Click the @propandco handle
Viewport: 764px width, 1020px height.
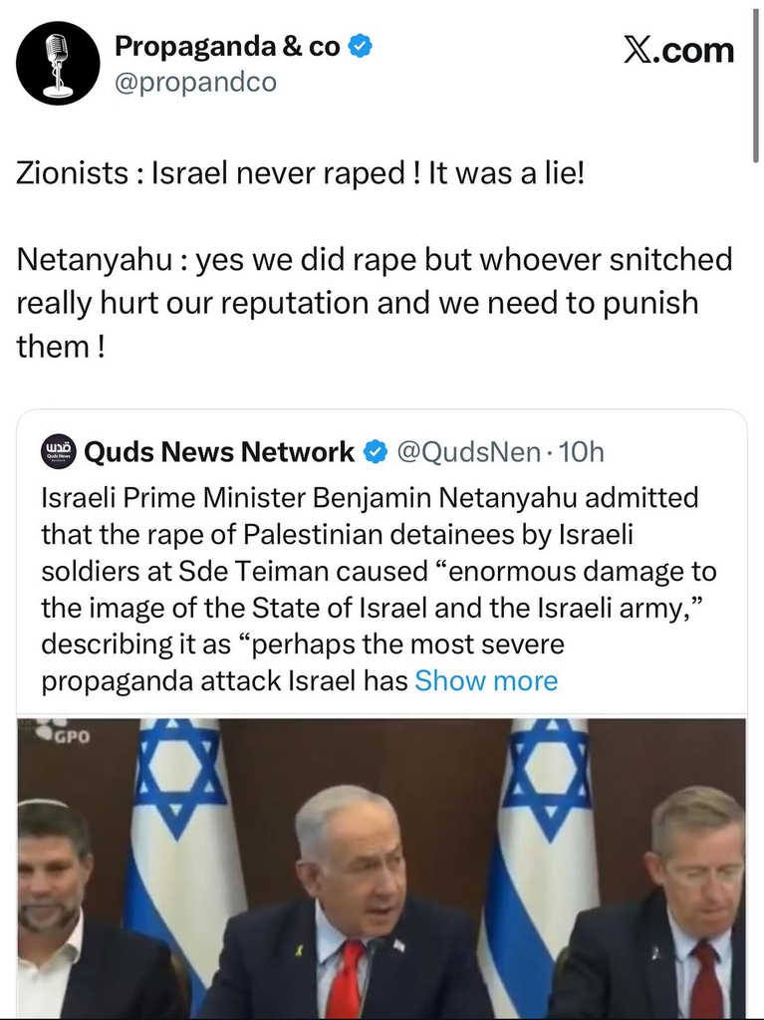click(195, 83)
